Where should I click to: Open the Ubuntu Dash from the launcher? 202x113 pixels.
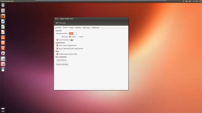[x=3, y=5]
